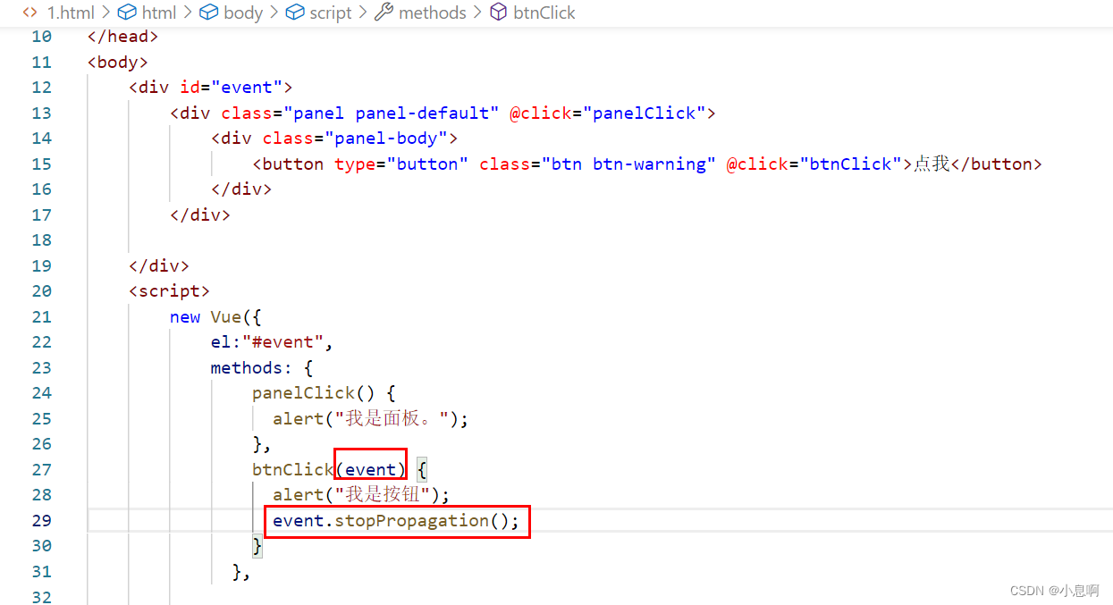
Task: Click alert("我是面板。") statement
Action: 371,419
